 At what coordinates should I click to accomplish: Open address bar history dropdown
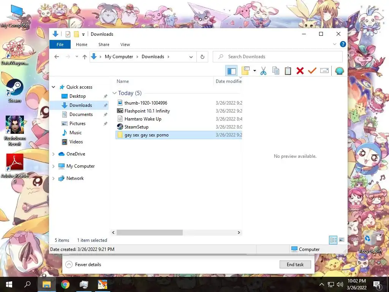pyautogui.click(x=191, y=57)
